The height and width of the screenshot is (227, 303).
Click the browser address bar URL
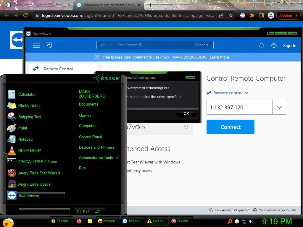pos(128,15)
